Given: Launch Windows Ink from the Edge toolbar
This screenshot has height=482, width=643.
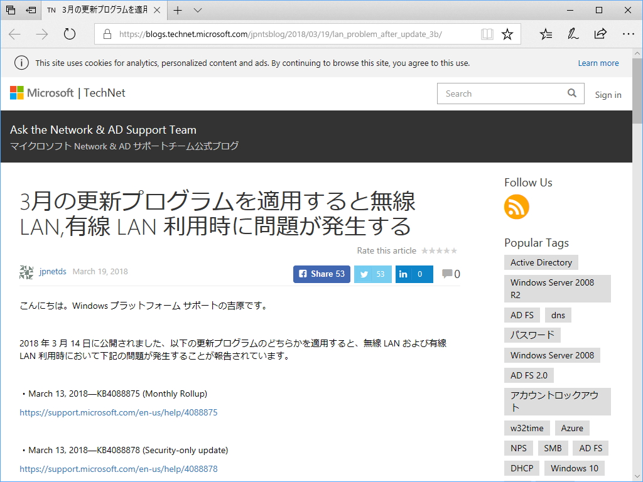Looking at the screenshot, I should click(572, 34).
